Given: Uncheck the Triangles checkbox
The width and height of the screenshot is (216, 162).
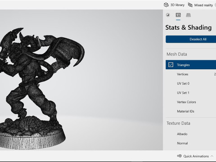Looking at the screenshot, I should pos(171,65).
